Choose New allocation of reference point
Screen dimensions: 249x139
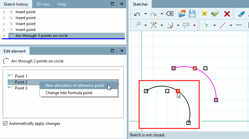75,86
